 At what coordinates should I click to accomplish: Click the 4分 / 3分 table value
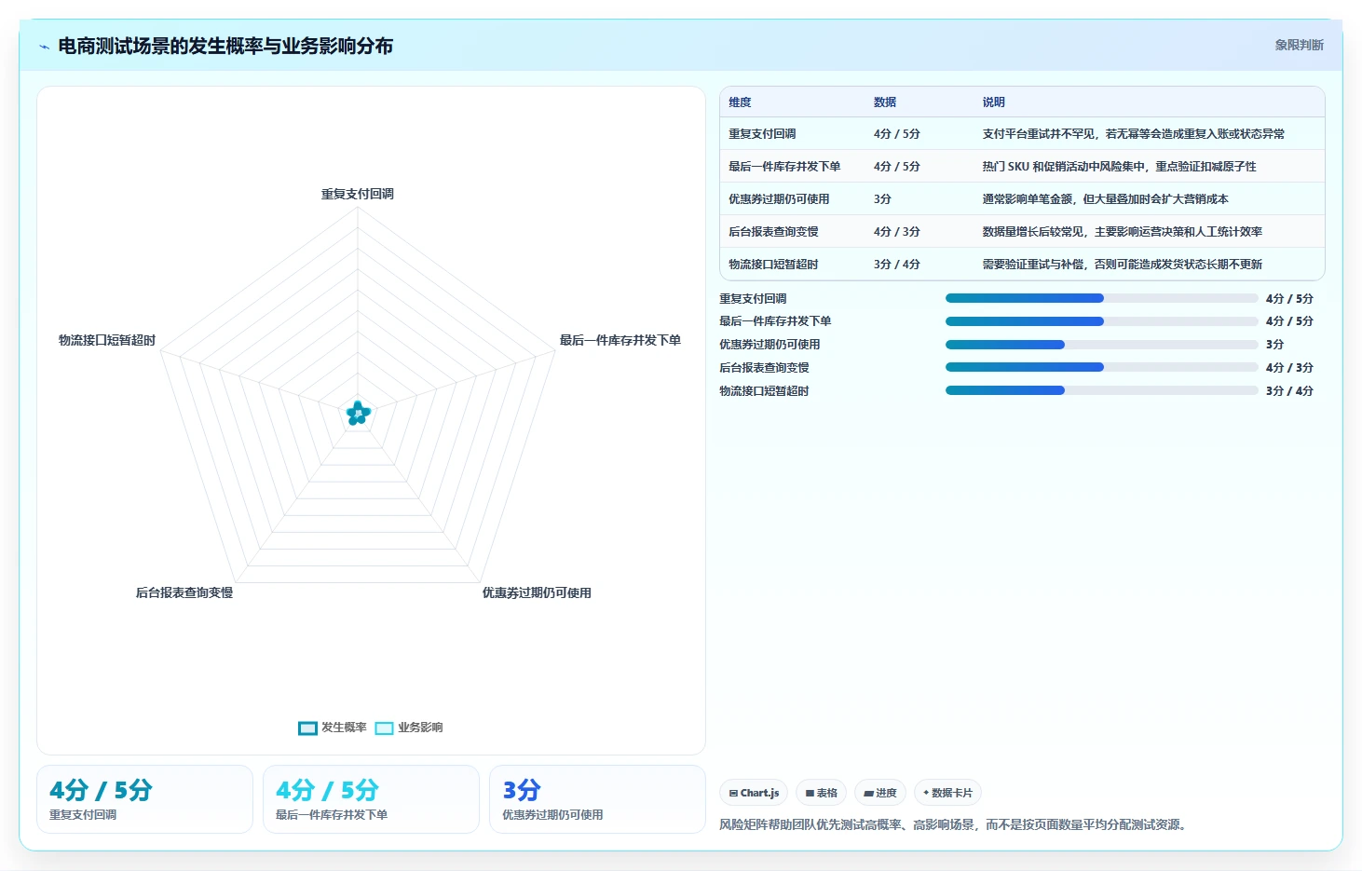coord(897,232)
